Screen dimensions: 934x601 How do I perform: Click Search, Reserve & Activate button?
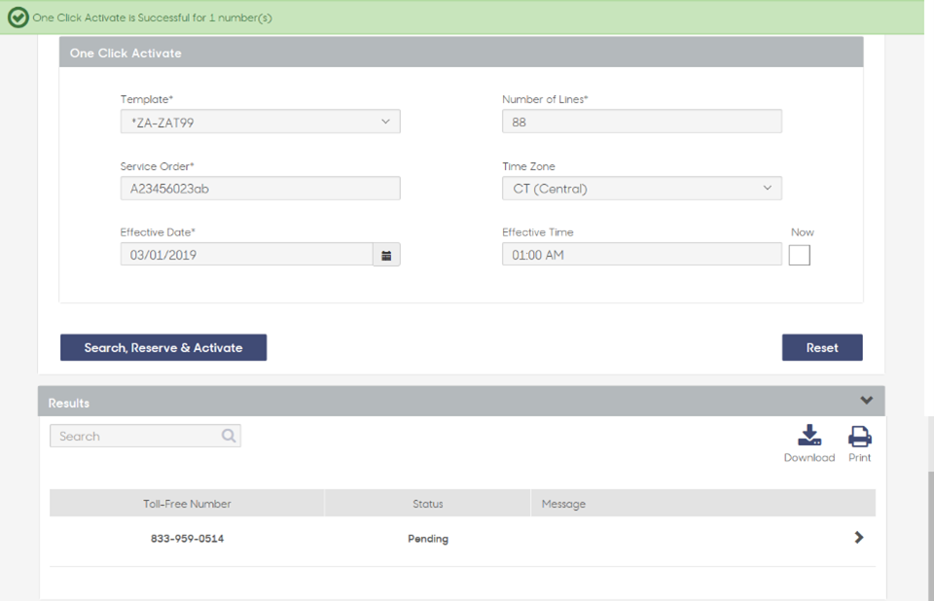click(x=163, y=347)
